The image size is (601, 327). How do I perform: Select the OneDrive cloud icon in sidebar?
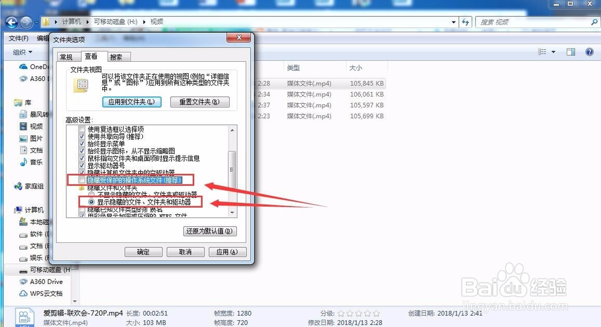tap(23, 67)
